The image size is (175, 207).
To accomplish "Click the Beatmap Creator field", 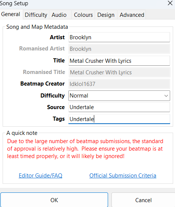I will pos(119,84).
